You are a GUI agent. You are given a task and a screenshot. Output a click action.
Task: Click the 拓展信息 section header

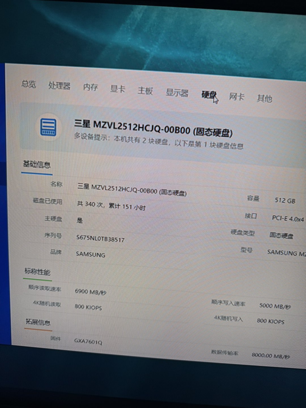pyautogui.click(x=38, y=322)
